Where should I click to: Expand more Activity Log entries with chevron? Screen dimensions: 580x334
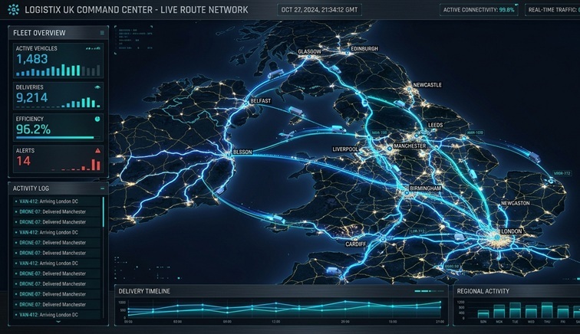click(58, 323)
